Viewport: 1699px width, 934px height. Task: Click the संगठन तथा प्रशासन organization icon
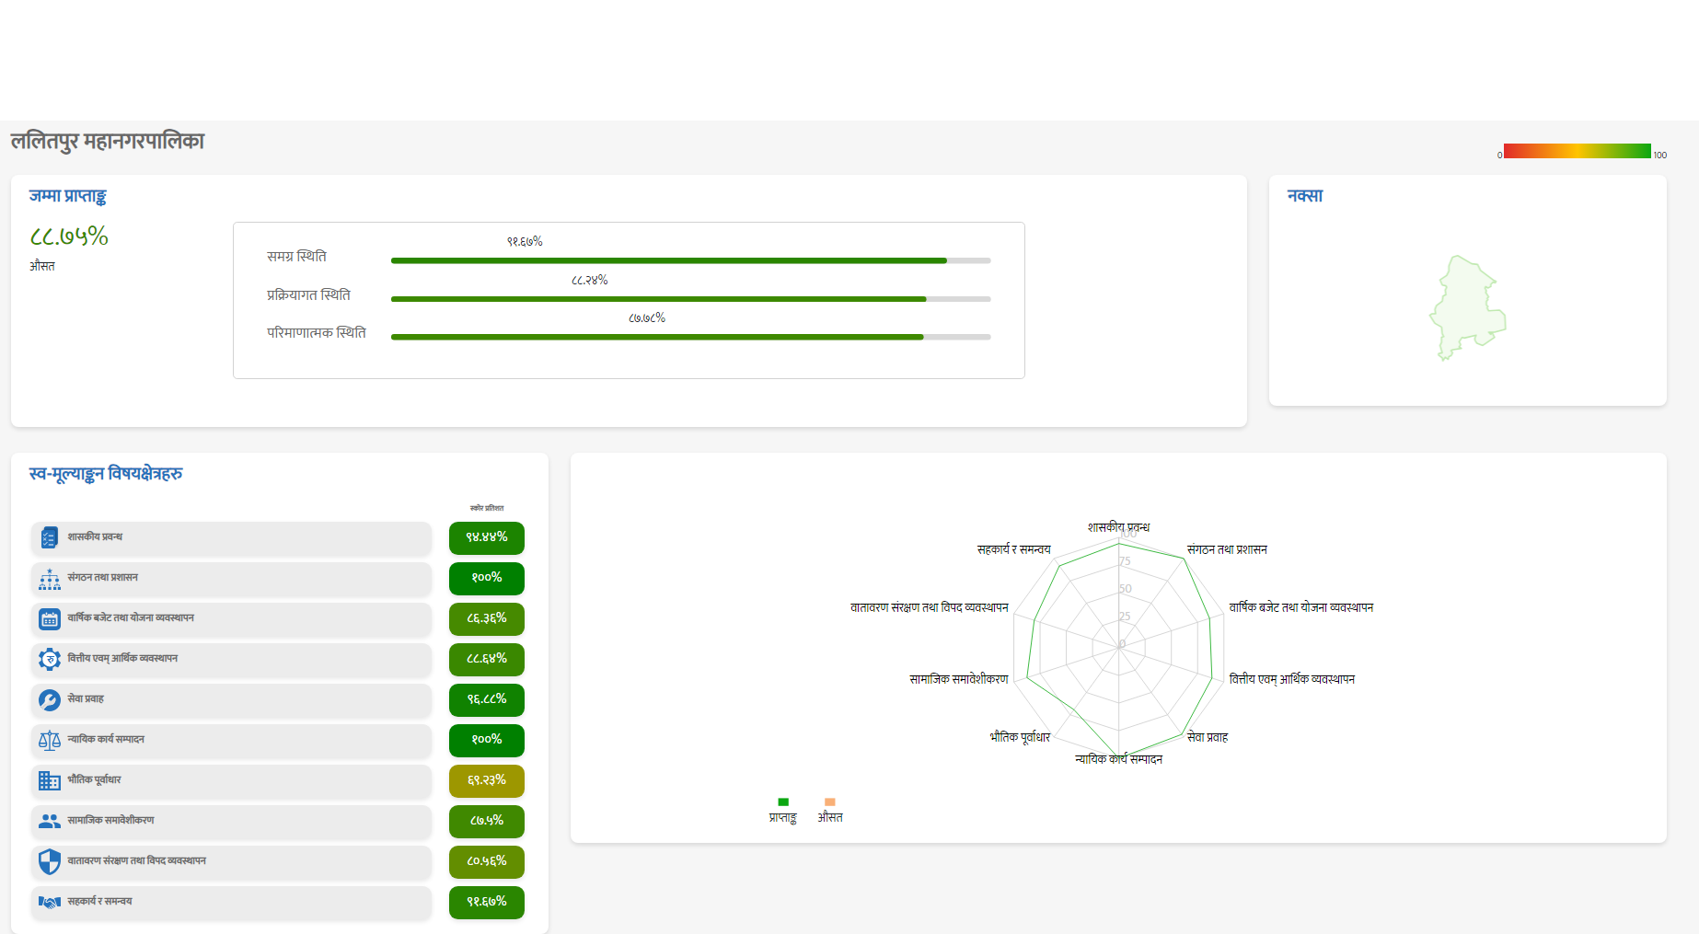pos(50,579)
